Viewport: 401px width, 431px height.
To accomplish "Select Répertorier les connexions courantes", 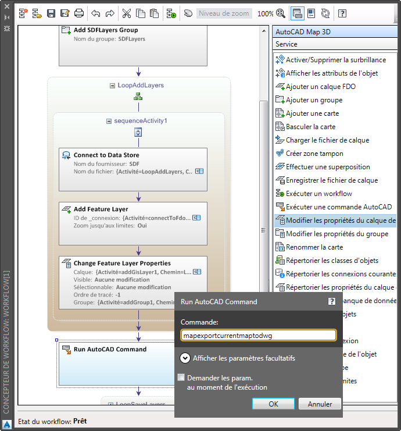I will click(336, 274).
